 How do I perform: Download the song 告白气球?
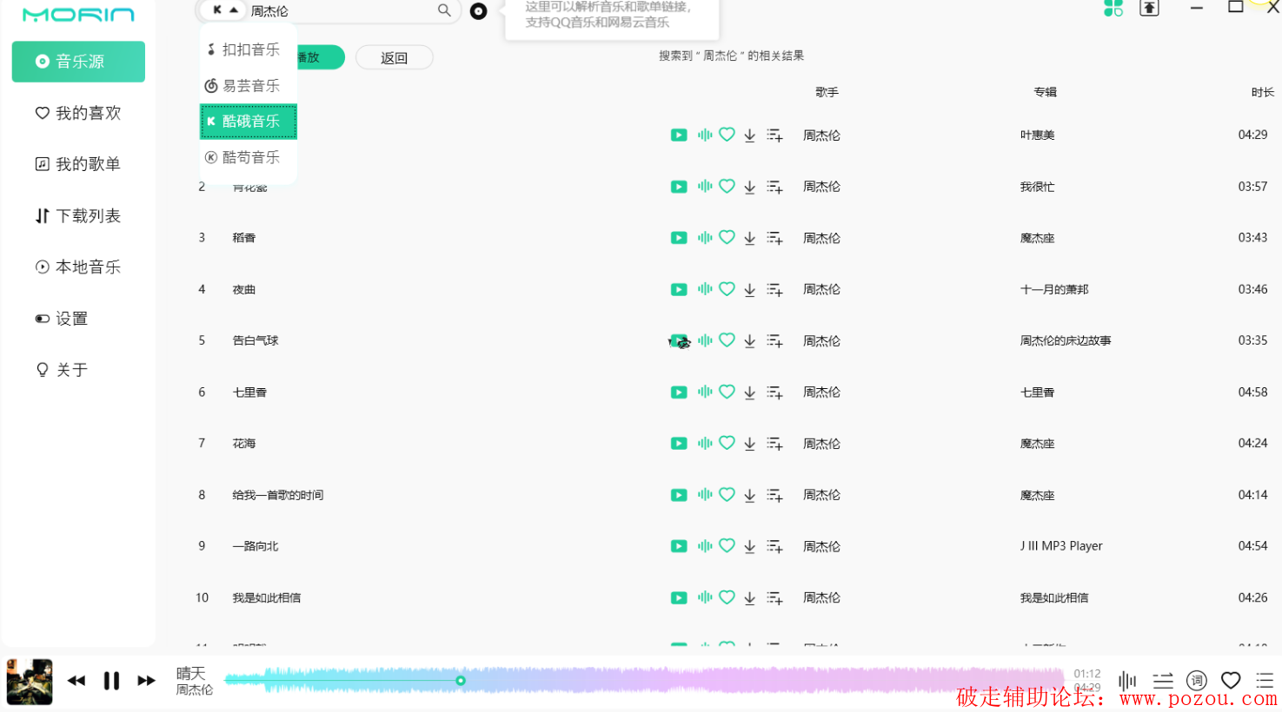pyautogui.click(x=749, y=341)
